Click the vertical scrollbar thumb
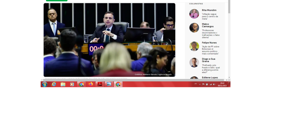Screen dimensions: 291x138 tap(229, 7)
